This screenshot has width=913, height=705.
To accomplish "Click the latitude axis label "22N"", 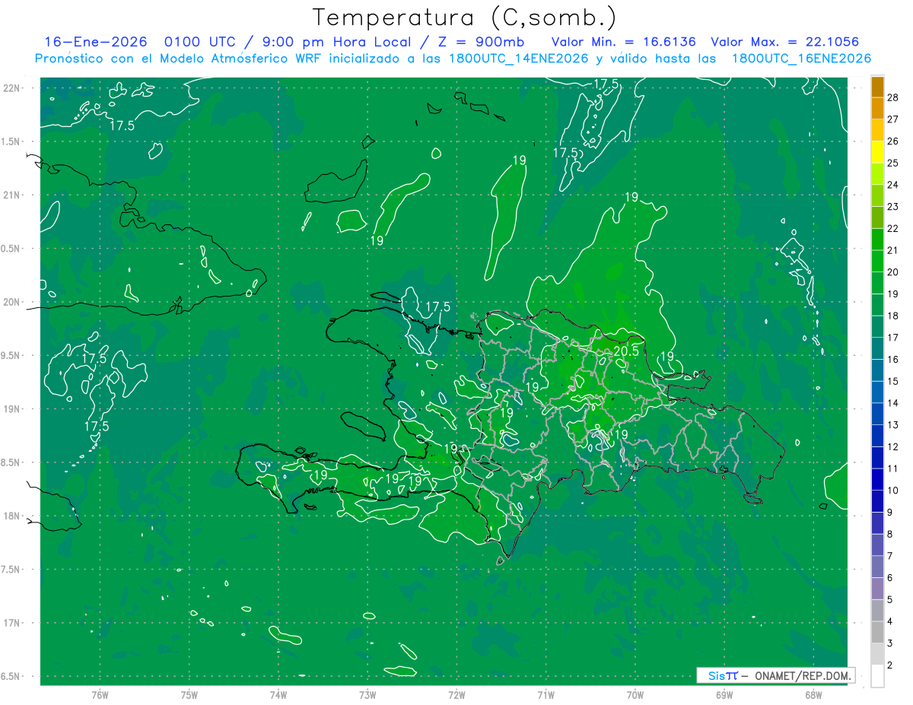I will [x=11, y=87].
